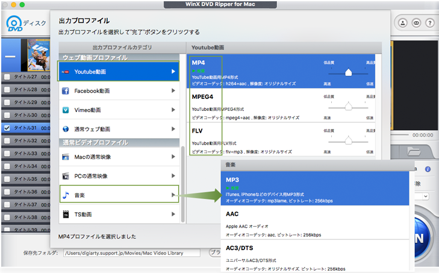Select the 通常ウェブ動画 category

click(x=119, y=128)
